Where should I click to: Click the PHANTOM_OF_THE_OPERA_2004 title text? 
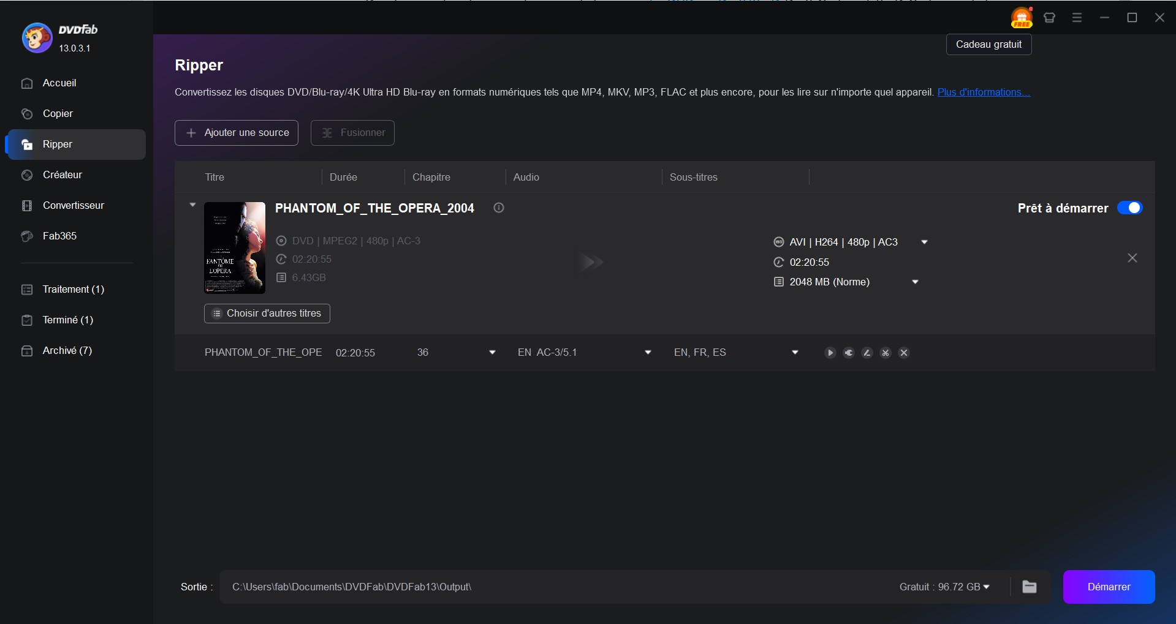pyautogui.click(x=374, y=208)
